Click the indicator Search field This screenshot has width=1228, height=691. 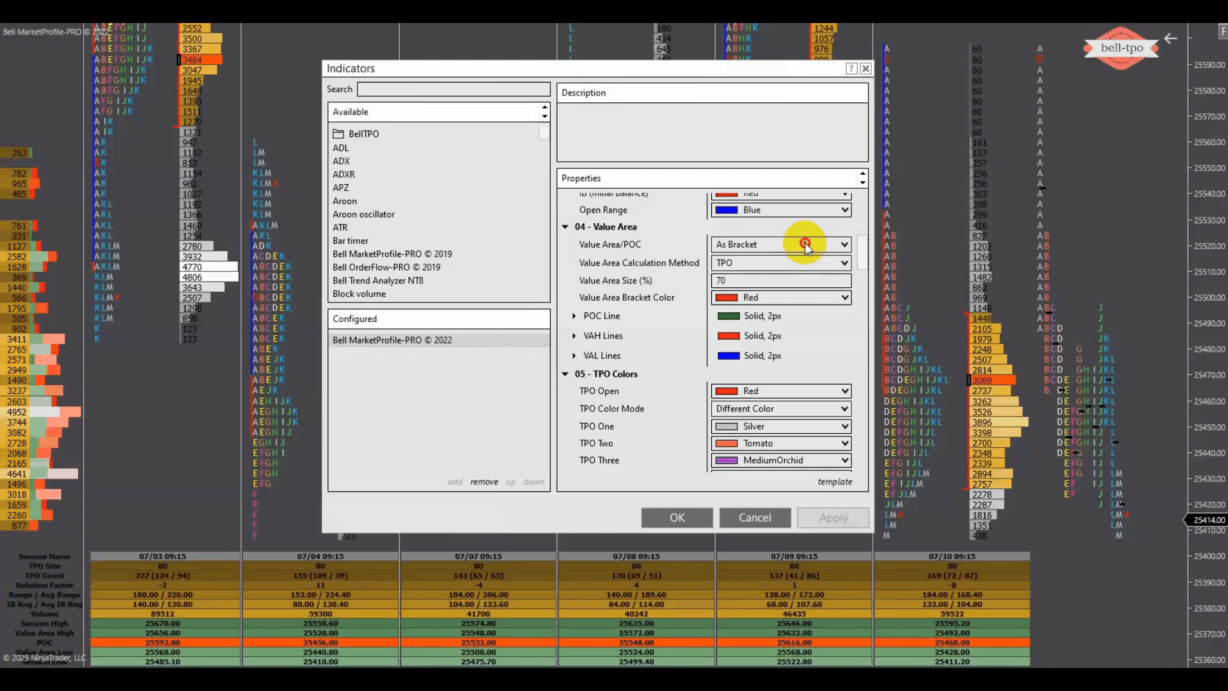pos(453,89)
